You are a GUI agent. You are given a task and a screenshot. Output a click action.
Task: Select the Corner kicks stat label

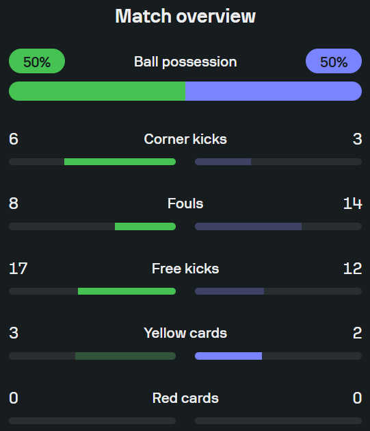point(185,139)
